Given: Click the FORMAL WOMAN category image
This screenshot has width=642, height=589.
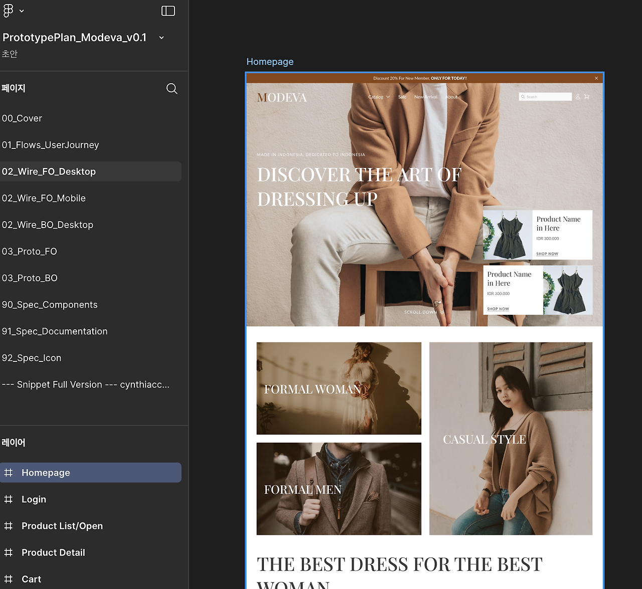Looking at the screenshot, I should click(x=339, y=388).
